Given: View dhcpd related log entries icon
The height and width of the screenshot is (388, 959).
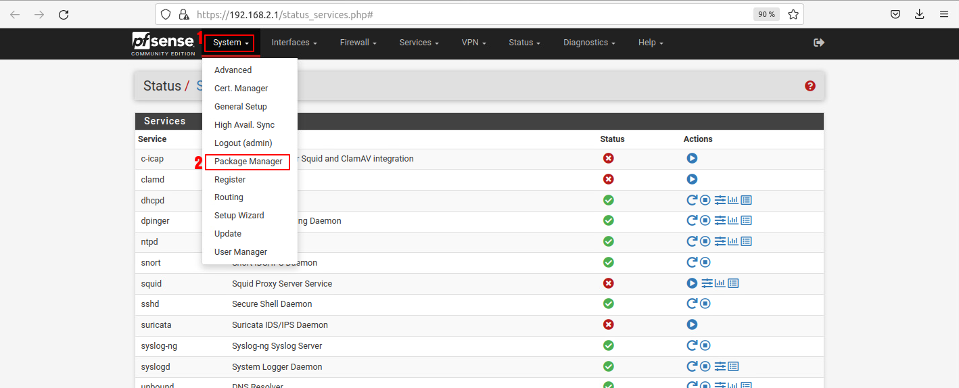Looking at the screenshot, I should pyautogui.click(x=746, y=200).
